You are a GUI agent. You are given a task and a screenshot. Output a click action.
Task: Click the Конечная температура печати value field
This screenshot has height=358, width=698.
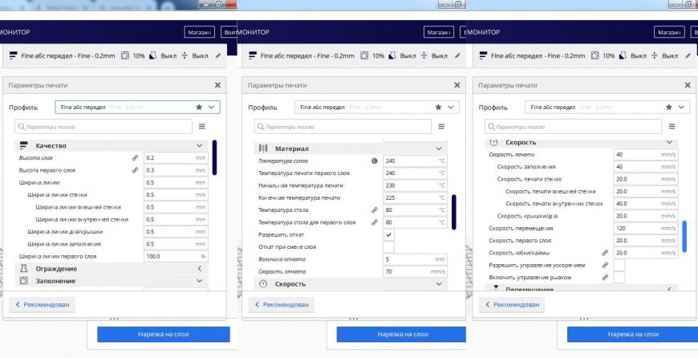[416, 197]
